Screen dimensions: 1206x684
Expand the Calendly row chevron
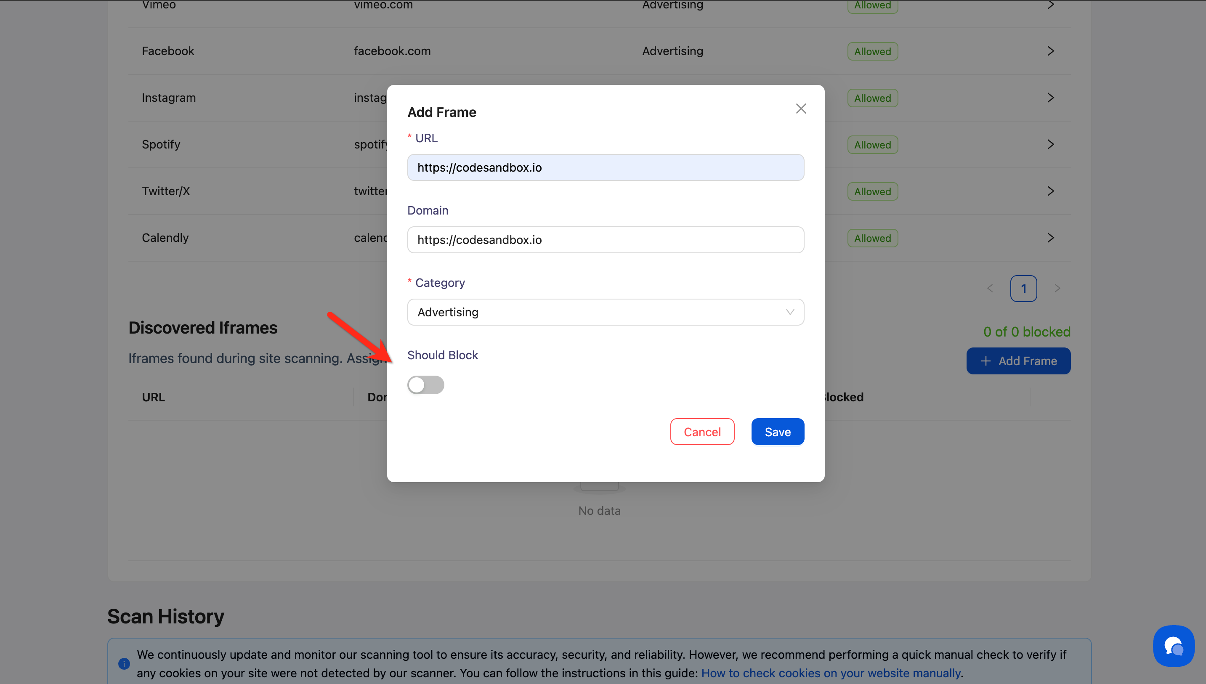[1050, 238]
